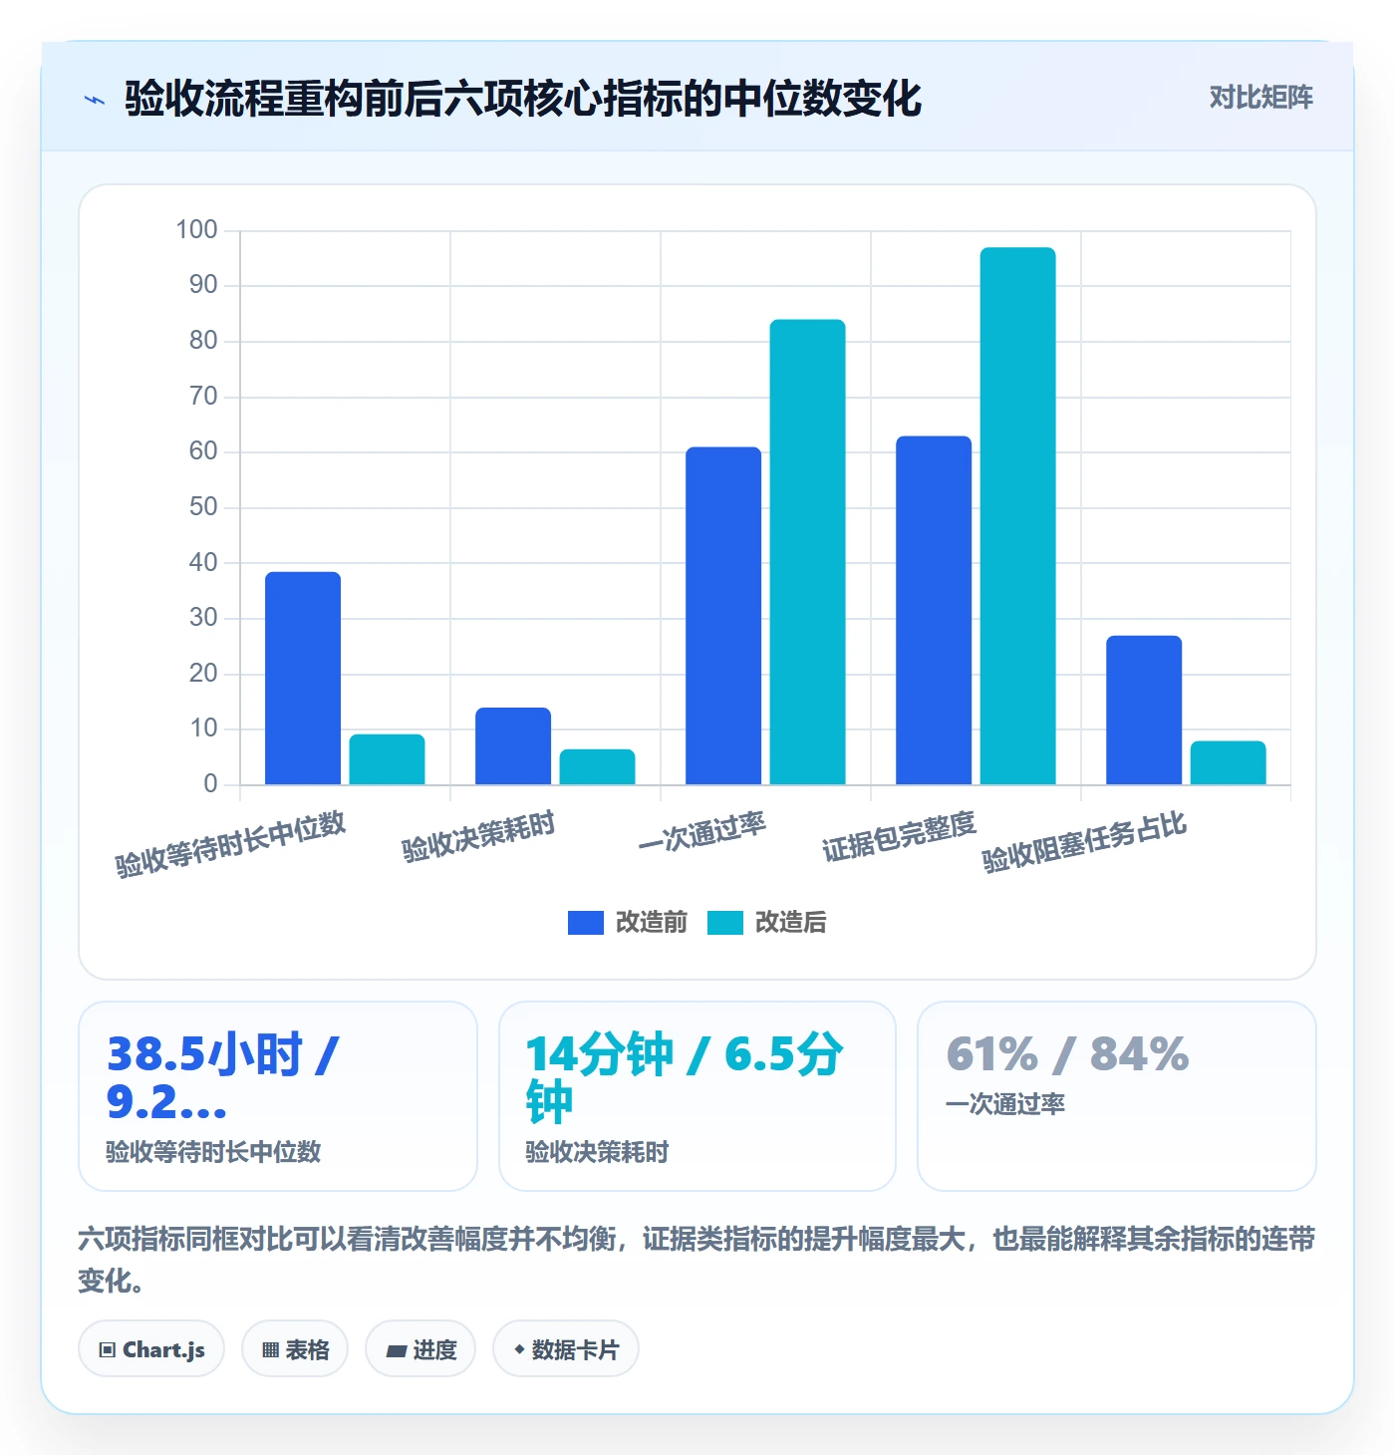The width and height of the screenshot is (1395, 1455).
Task: Click the 验收决策耗时 axis label
Action: click(x=479, y=836)
